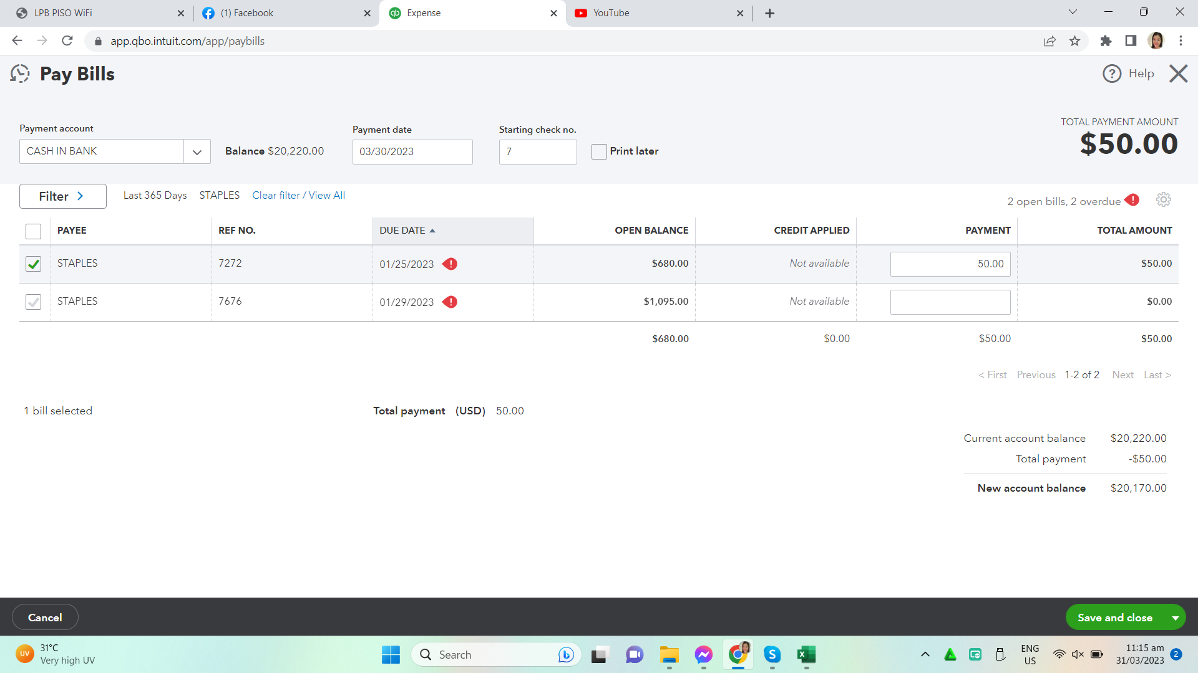Bookmark this page with the star icon
The height and width of the screenshot is (673, 1198).
point(1074,41)
